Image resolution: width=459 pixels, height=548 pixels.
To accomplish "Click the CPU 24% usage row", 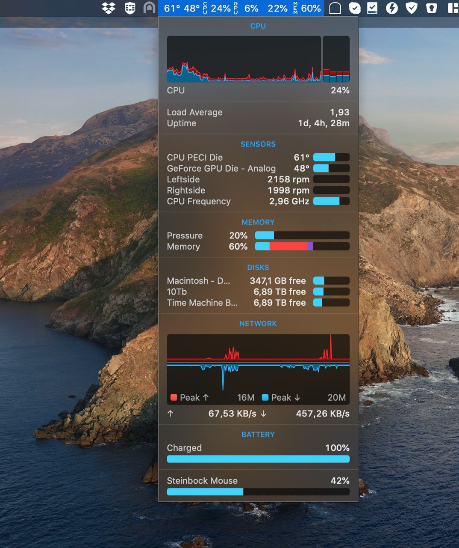I will tap(258, 90).
